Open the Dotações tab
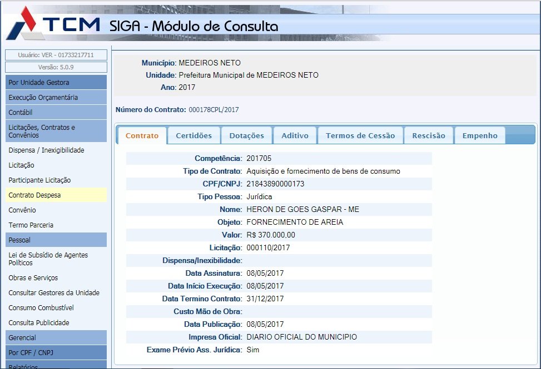The width and height of the screenshot is (541, 369). [x=246, y=135]
